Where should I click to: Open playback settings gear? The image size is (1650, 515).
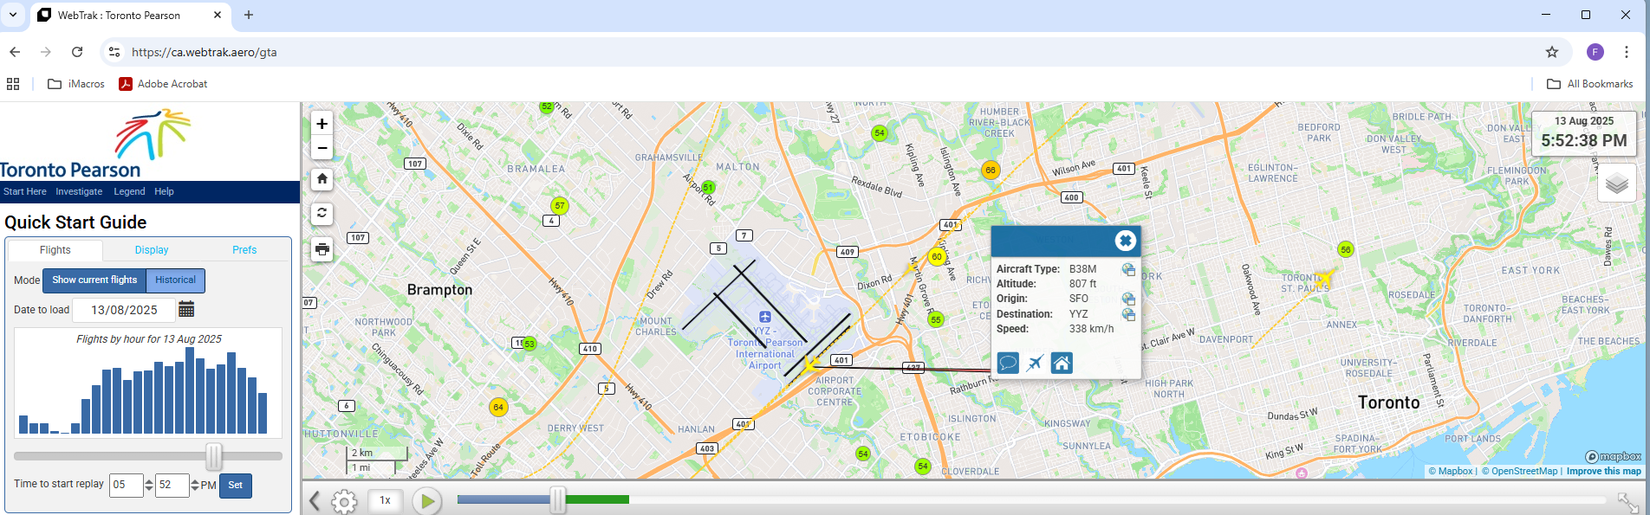point(344,500)
